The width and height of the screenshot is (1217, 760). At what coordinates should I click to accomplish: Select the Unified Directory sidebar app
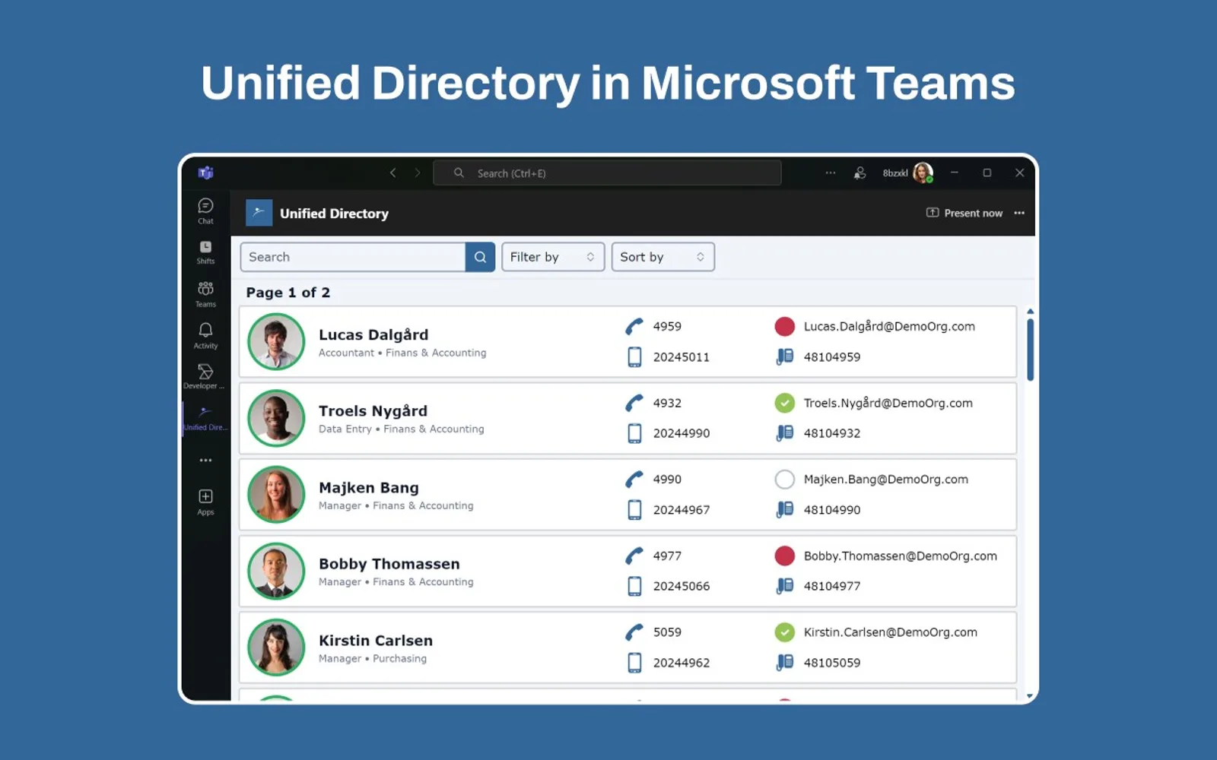[x=205, y=418]
